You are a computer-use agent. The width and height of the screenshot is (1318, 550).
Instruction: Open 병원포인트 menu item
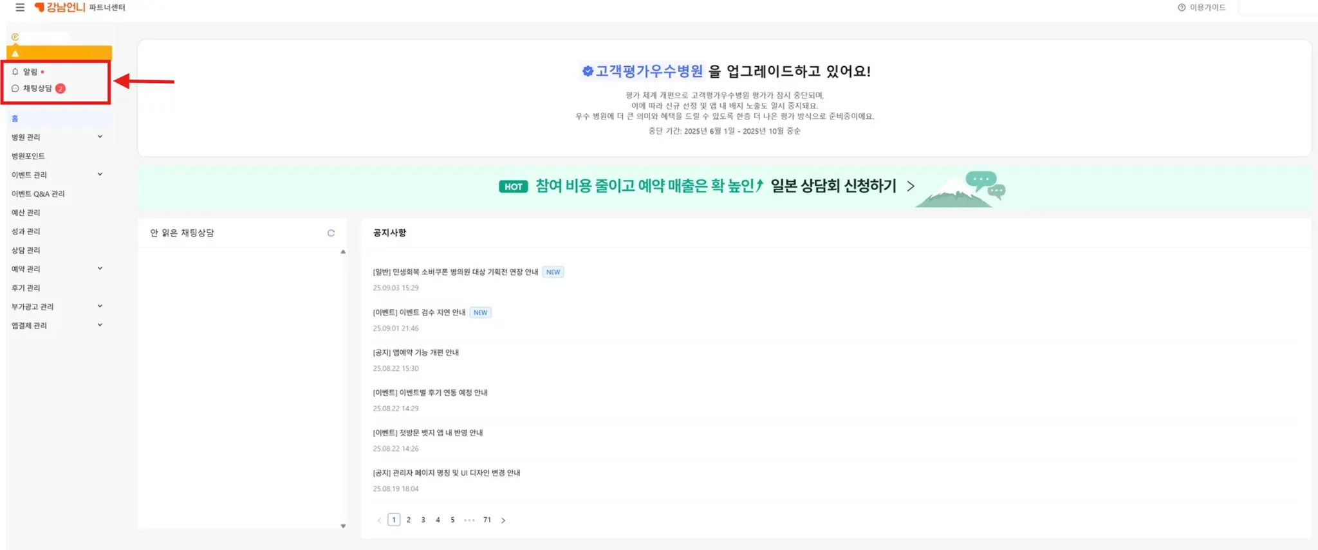(x=28, y=156)
